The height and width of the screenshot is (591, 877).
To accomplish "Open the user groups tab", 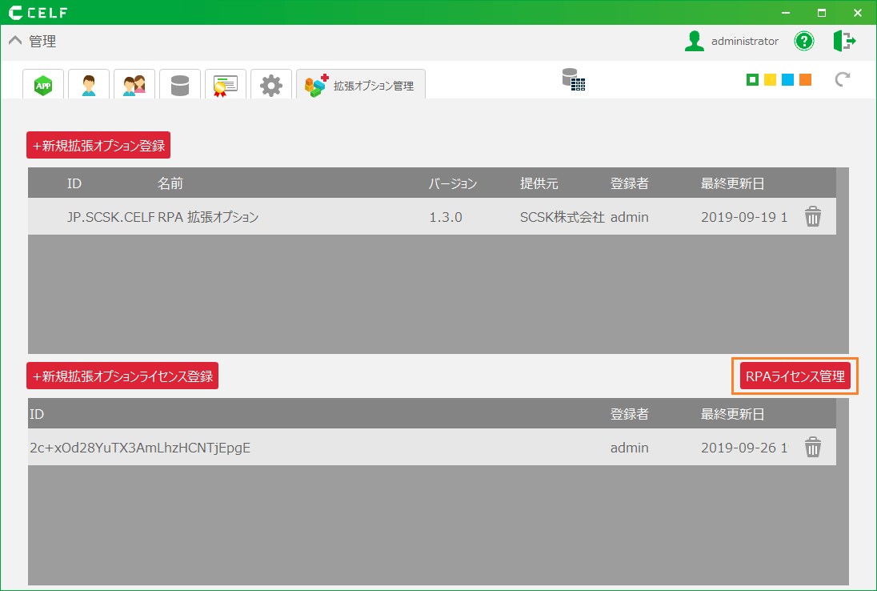I will click(134, 84).
